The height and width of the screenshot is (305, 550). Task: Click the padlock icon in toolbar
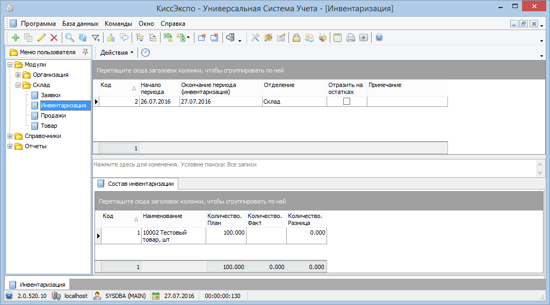tap(296, 38)
